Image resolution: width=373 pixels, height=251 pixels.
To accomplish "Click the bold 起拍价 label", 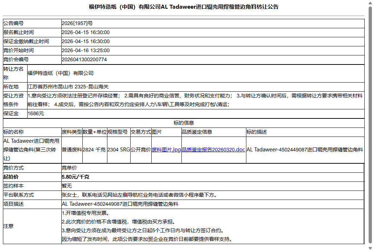I will click(x=11, y=177).
